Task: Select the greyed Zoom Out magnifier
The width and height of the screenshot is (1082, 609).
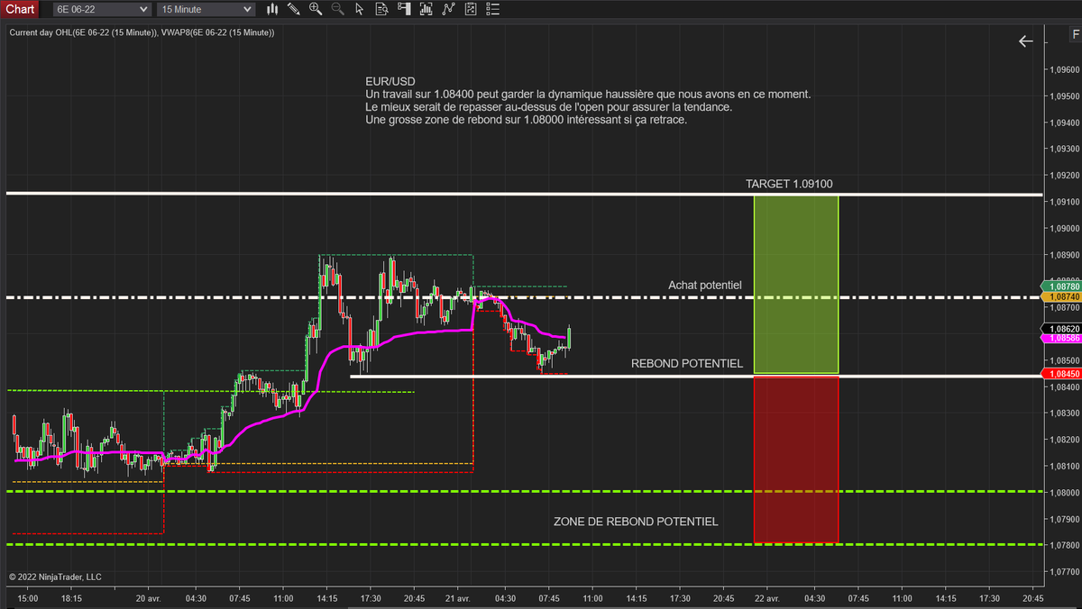Action: (337, 9)
